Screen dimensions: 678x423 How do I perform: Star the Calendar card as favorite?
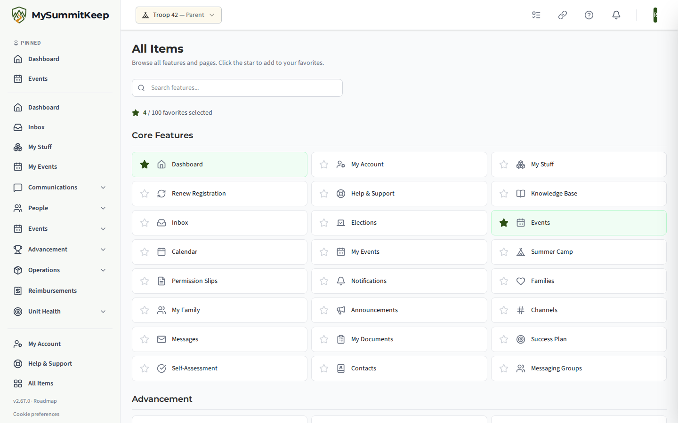[145, 252]
